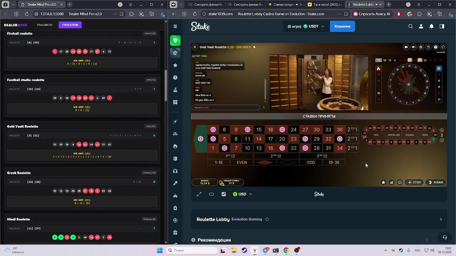Bet on TIER racetrack section
Viewport: 456px width, 256px height.
[x=376, y=135]
